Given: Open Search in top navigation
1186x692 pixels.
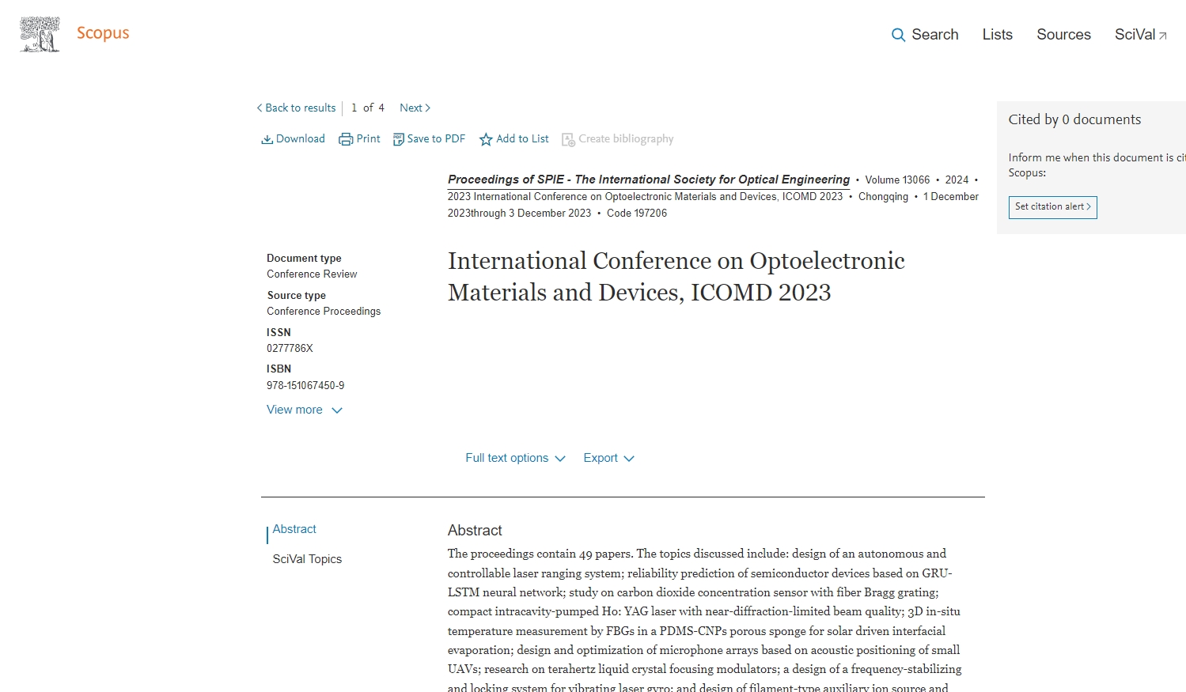Looking at the screenshot, I should tap(925, 35).
